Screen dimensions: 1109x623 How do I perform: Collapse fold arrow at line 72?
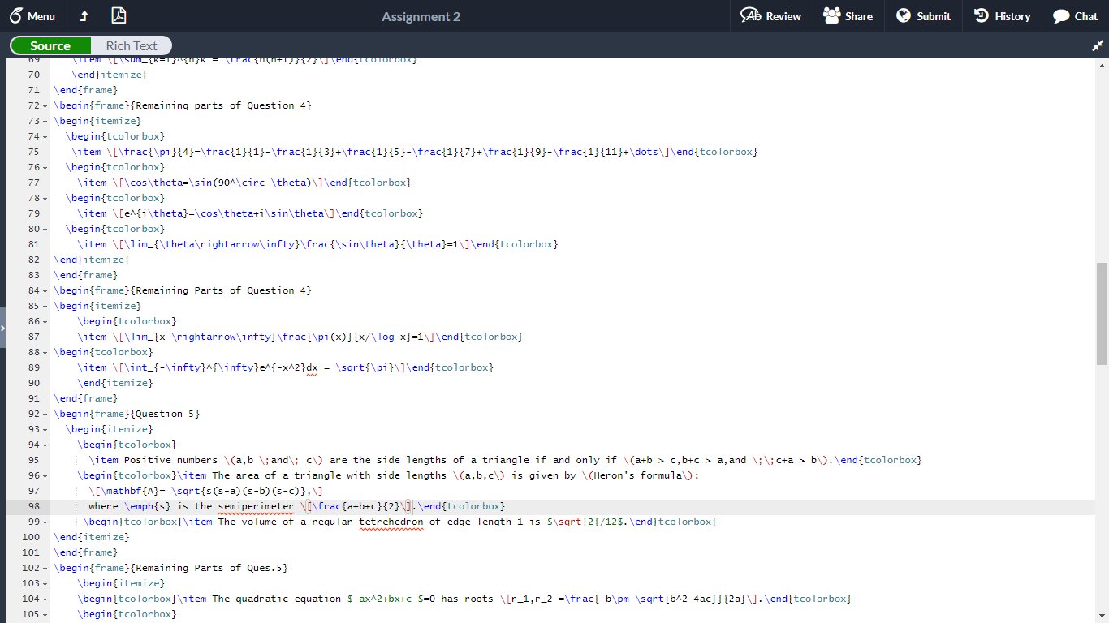[45, 105]
